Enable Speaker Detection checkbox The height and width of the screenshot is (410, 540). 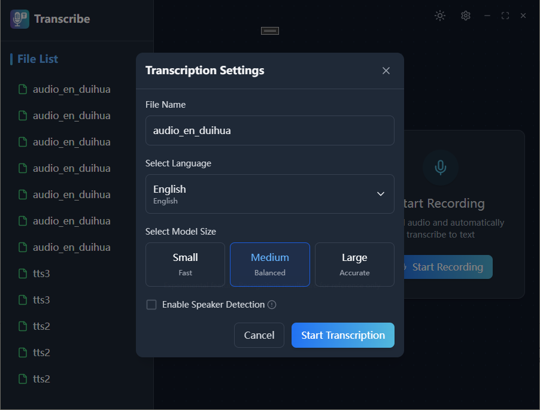[151, 305]
